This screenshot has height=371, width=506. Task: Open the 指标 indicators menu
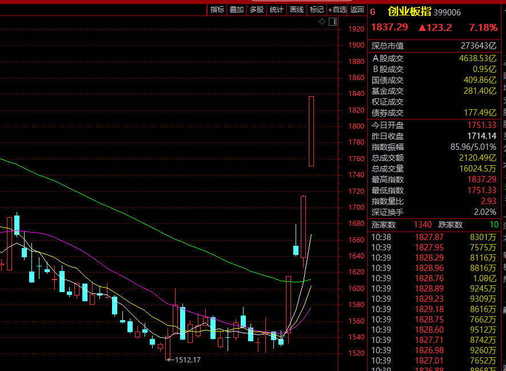pos(217,10)
